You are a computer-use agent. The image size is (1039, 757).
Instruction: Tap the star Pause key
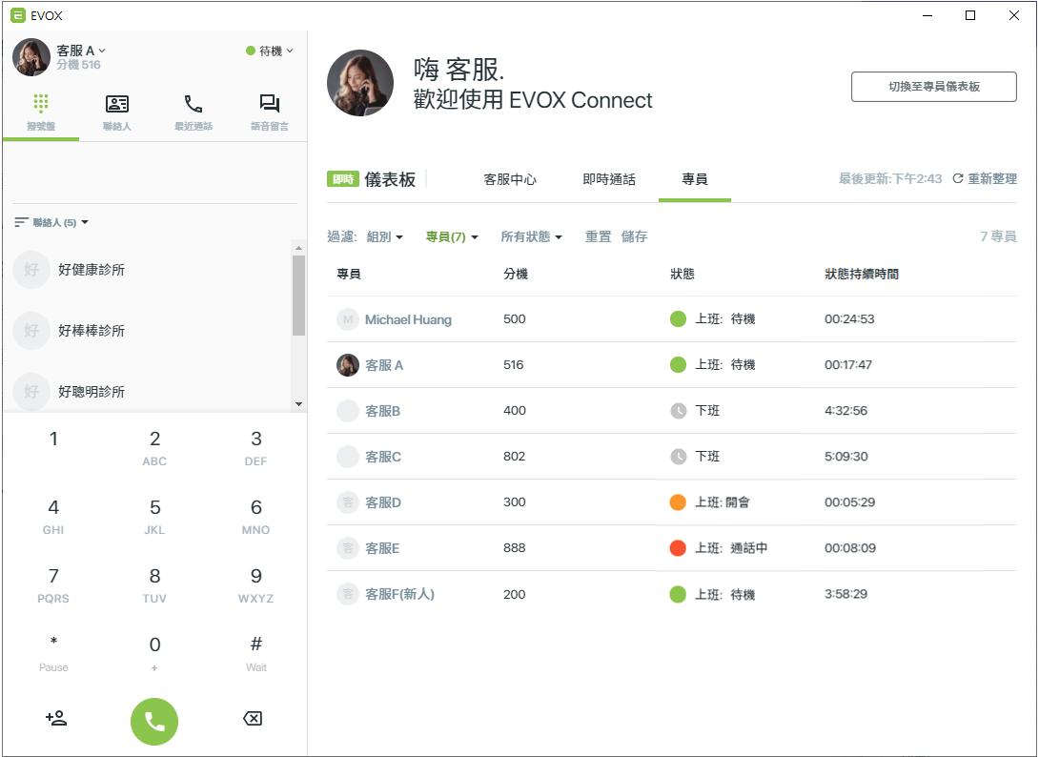(x=53, y=654)
